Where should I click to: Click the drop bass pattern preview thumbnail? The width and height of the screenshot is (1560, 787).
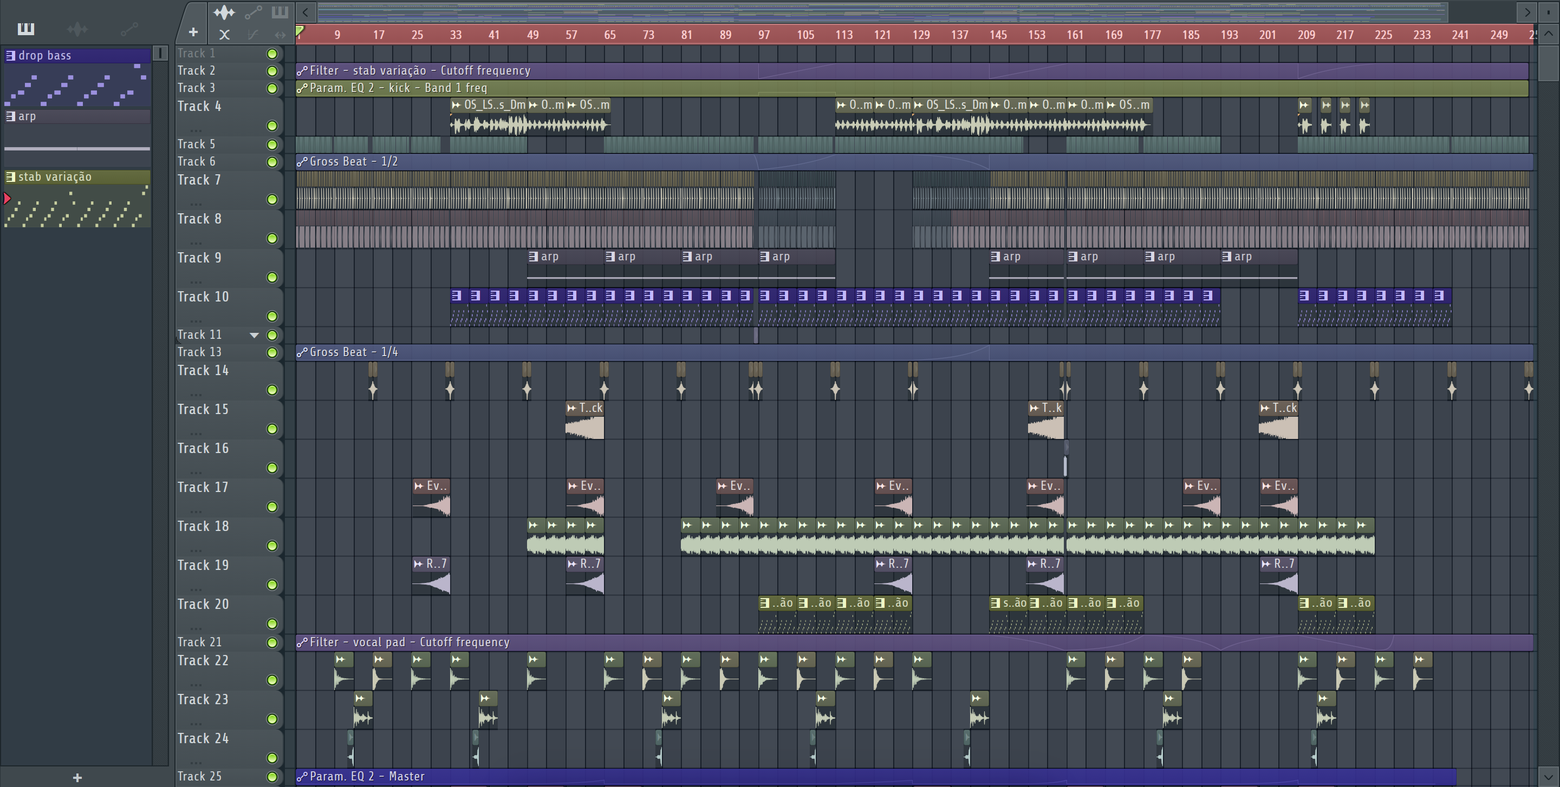[x=77, y=84]
